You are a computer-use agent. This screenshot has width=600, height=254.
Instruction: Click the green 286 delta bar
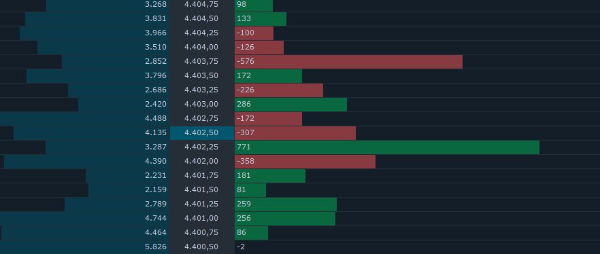[290, 105]
